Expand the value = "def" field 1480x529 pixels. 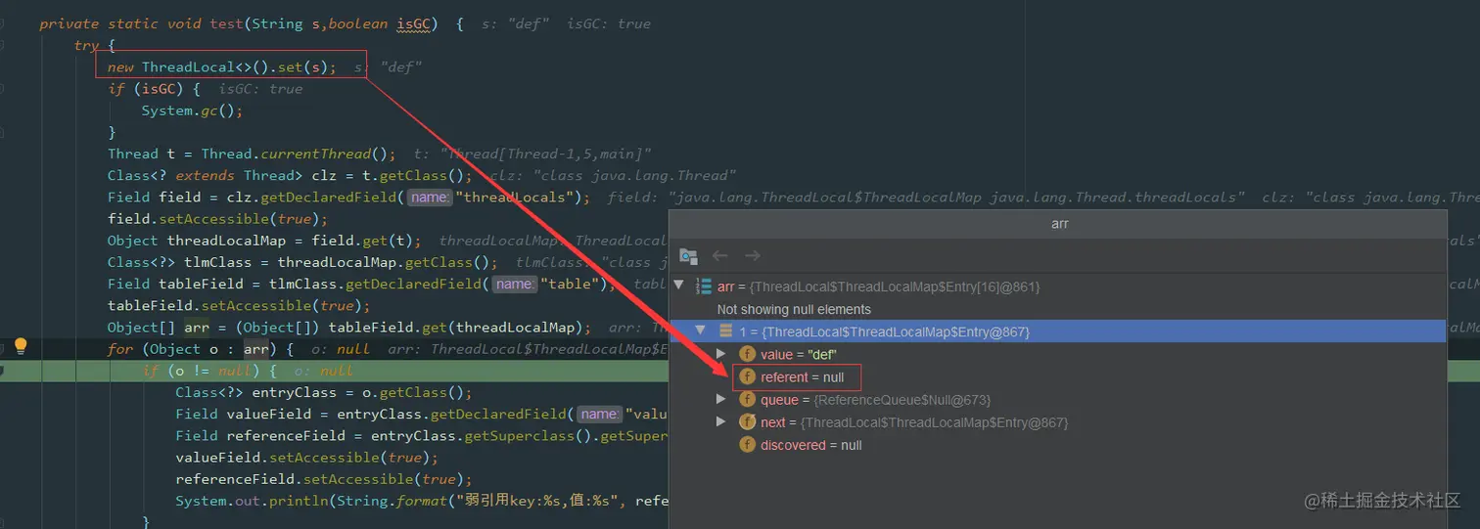coord(721,354)
